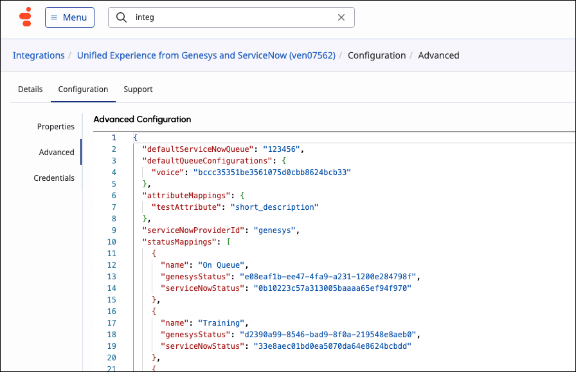Click the "statusMappings" key
This screenshot has height=372, width=576.
179,242
